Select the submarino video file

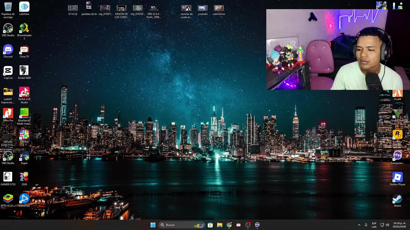coord(219,10)
